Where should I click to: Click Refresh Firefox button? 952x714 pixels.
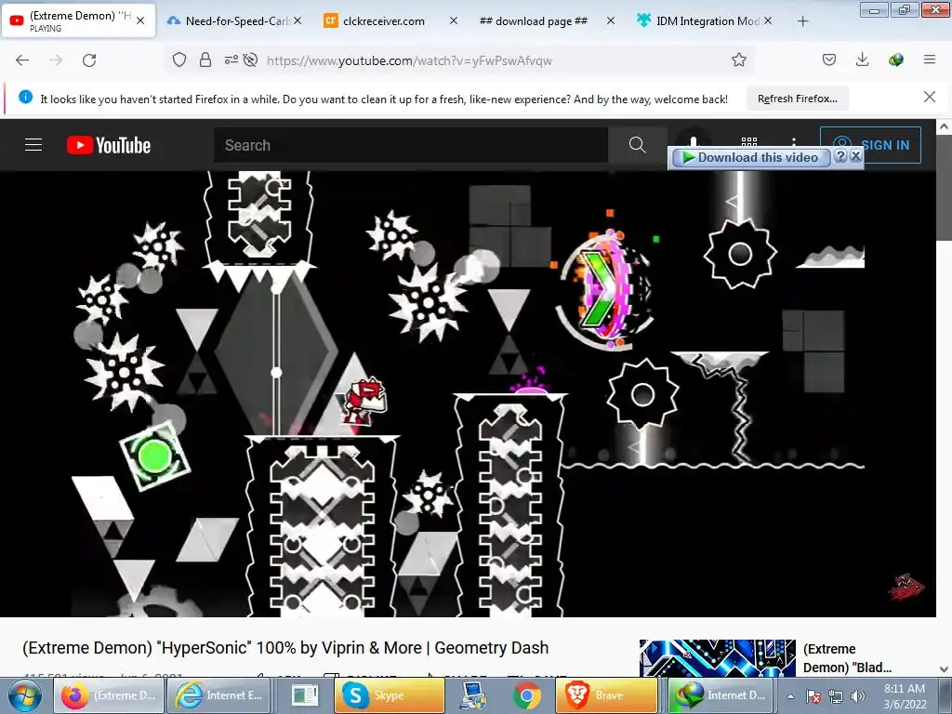click(797, 99)
